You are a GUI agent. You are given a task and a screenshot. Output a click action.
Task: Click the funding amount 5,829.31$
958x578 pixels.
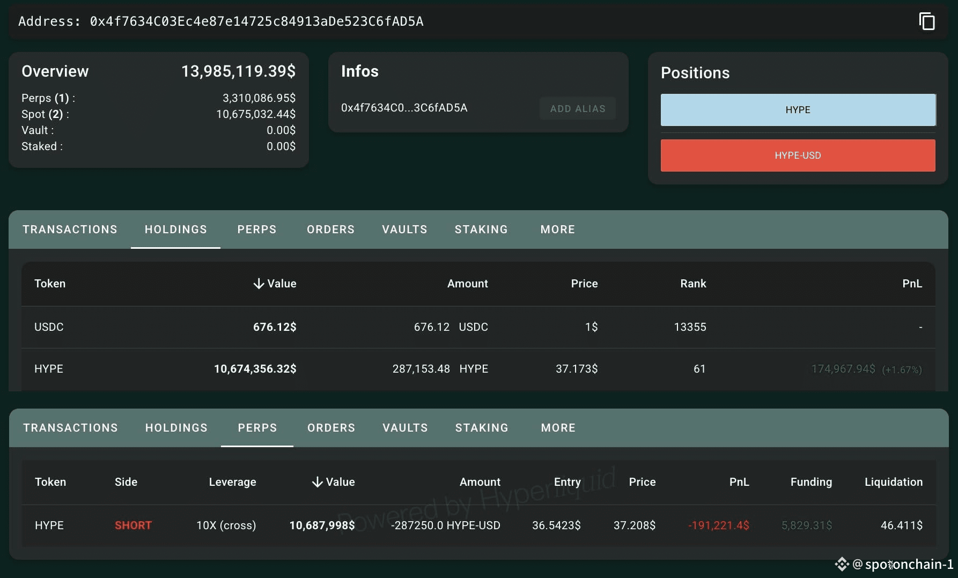pyautogui.click(x=807, y=525)
